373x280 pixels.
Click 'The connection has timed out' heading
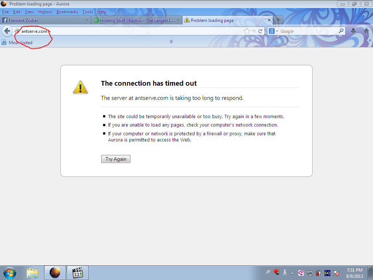[149, 83]
